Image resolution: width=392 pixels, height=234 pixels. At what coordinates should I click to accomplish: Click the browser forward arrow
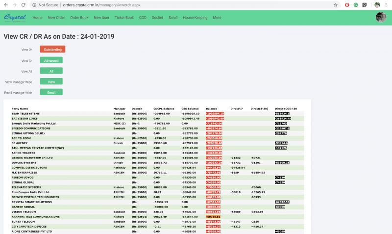click(x=15, y=5)
